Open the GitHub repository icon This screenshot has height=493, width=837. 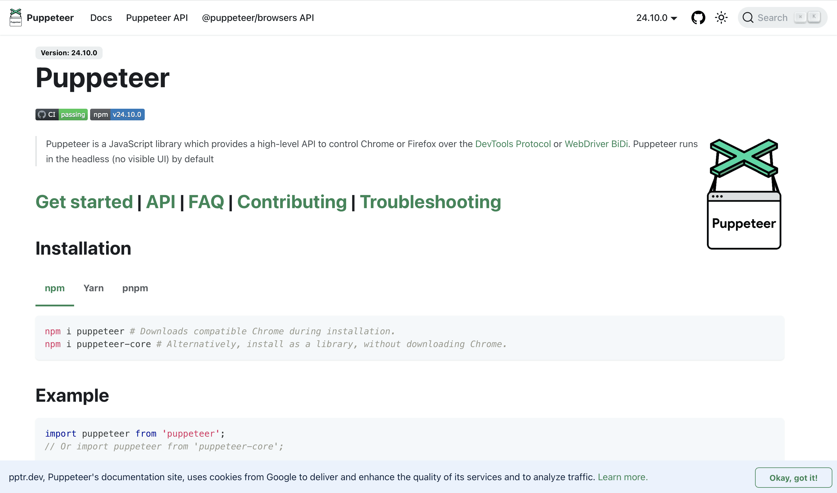[x=698, y=18]
